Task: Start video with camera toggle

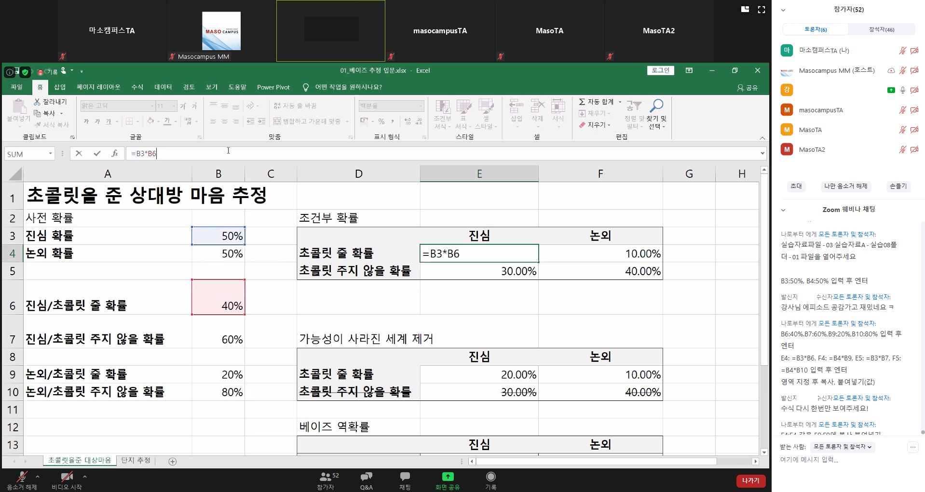Action: [x=67, y=477]
